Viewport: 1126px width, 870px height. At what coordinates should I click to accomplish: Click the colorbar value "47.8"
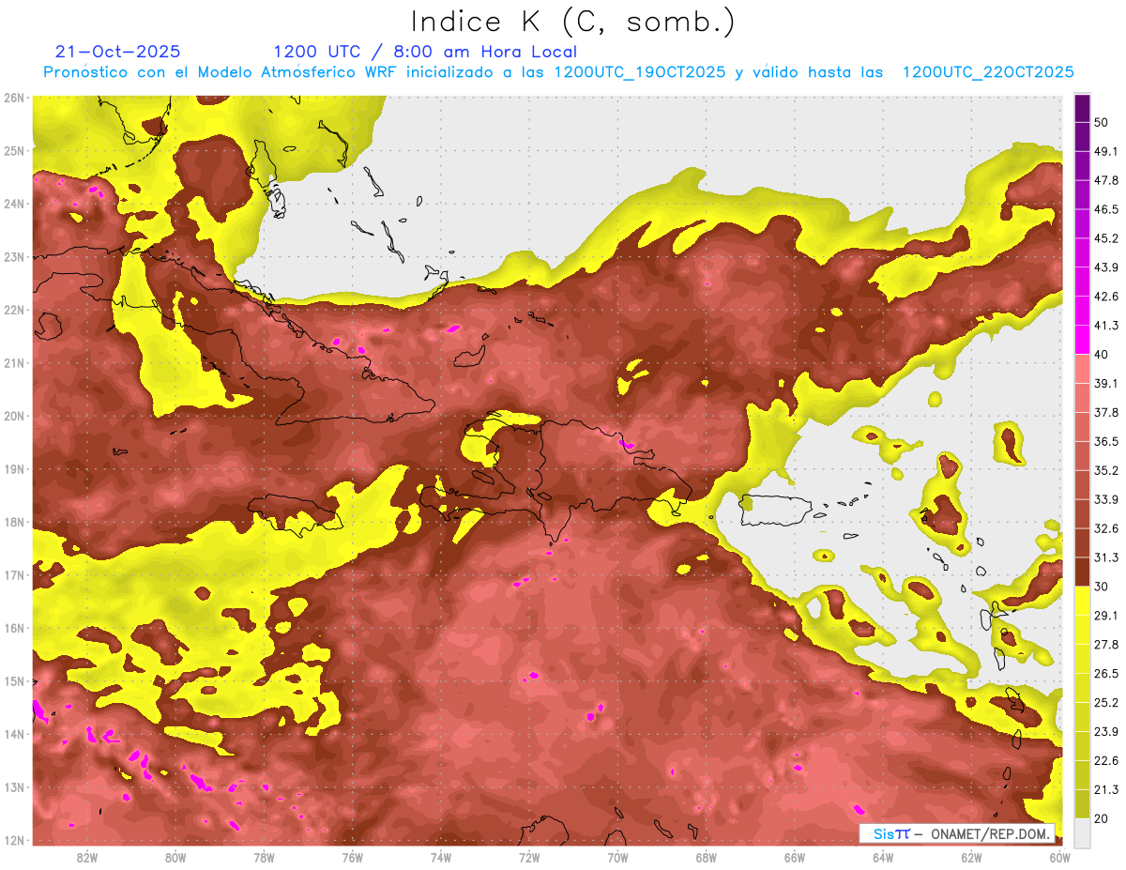[x=1106, y=180]
